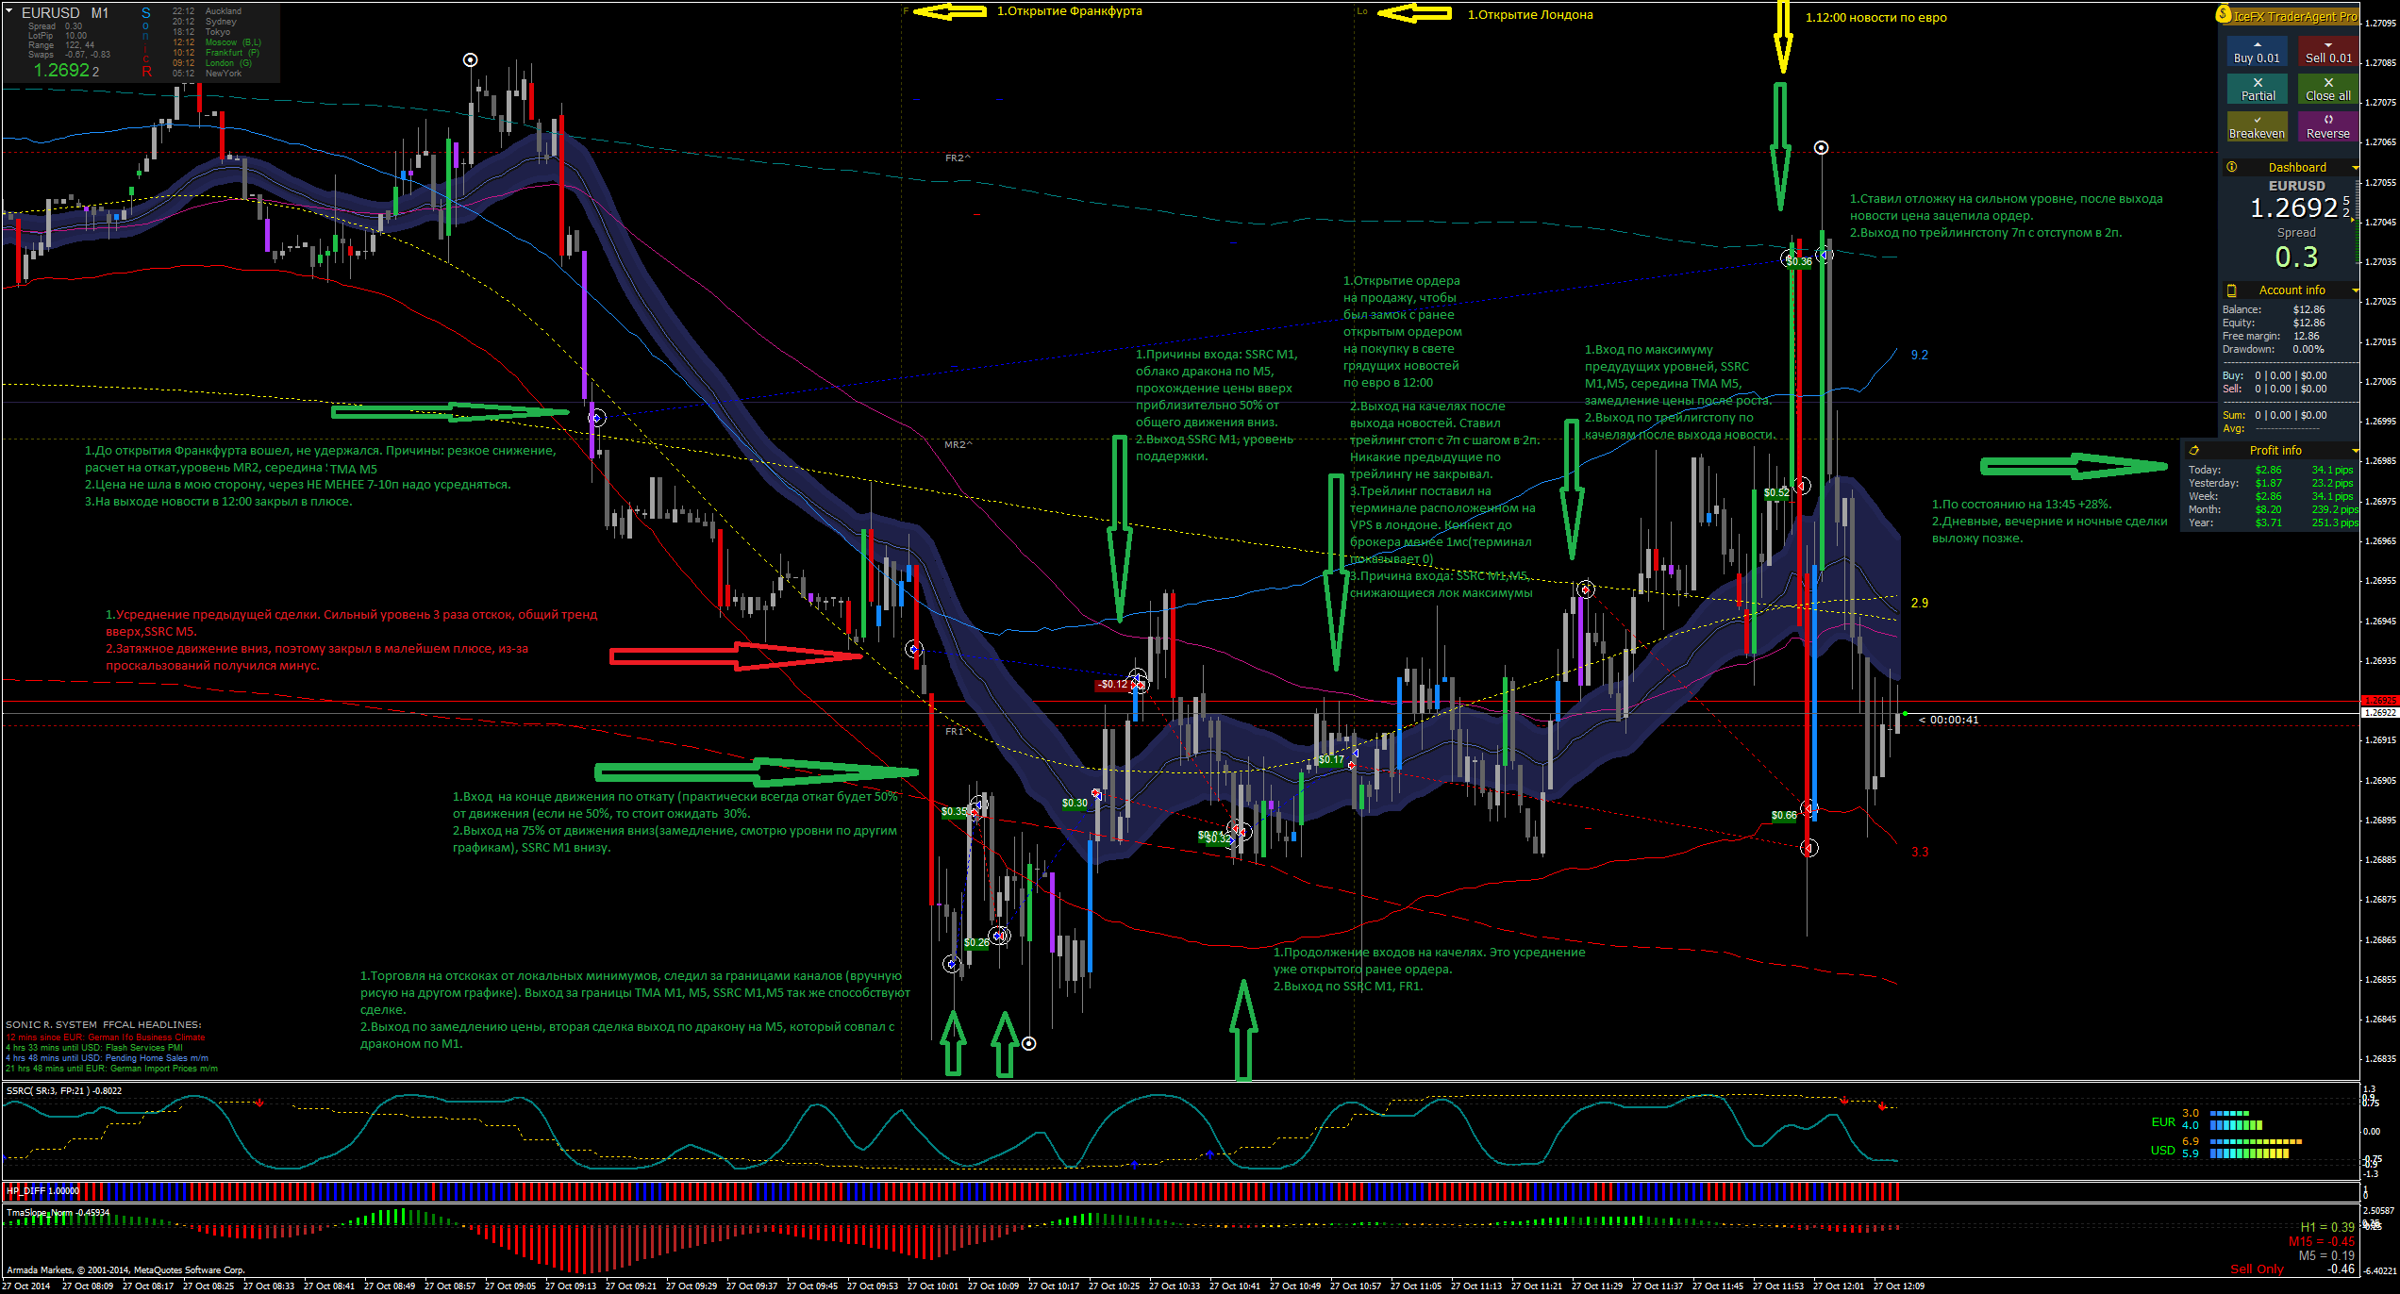
Task: Select the $0.30 trade profit label
Action: tap(1075, 804)
